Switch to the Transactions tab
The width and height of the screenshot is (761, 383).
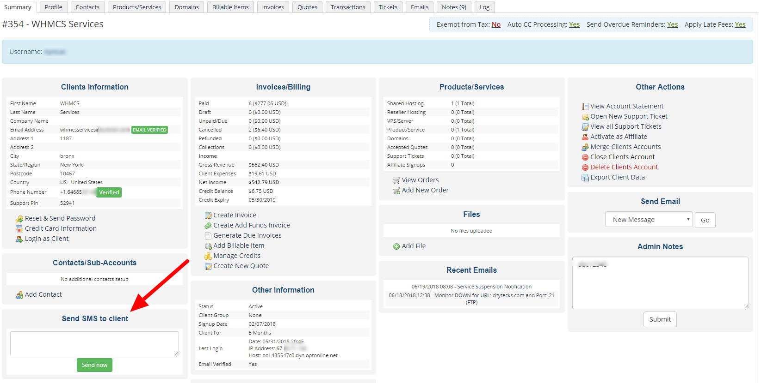click(348, 7)
